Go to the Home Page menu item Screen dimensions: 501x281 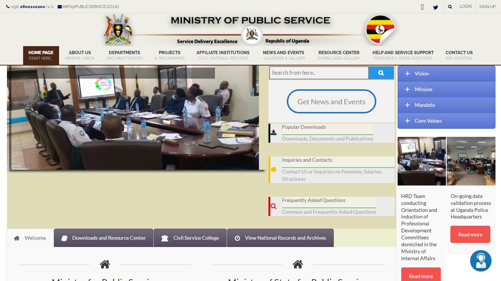pos(41,55)
